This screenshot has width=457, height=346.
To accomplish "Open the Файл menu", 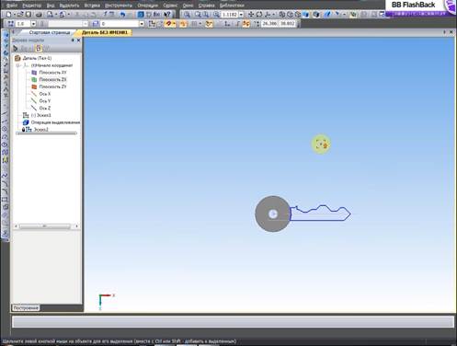I will pos(12,6).
